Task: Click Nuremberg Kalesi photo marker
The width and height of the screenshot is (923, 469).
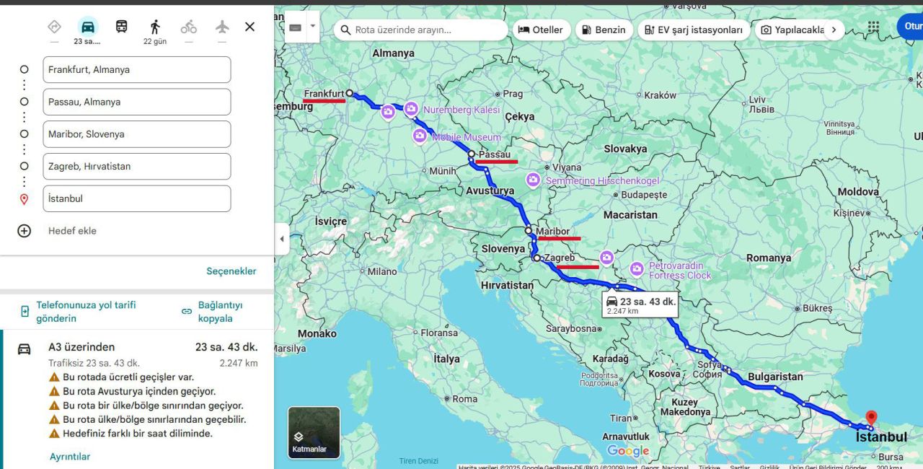Action: click(411, 109)
